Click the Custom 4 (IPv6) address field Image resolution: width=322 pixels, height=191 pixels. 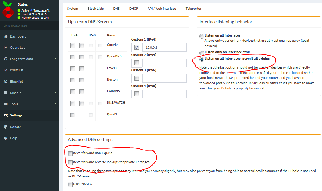(164, 94)
